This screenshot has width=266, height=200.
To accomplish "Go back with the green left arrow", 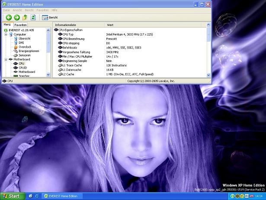I will (9, 17).
